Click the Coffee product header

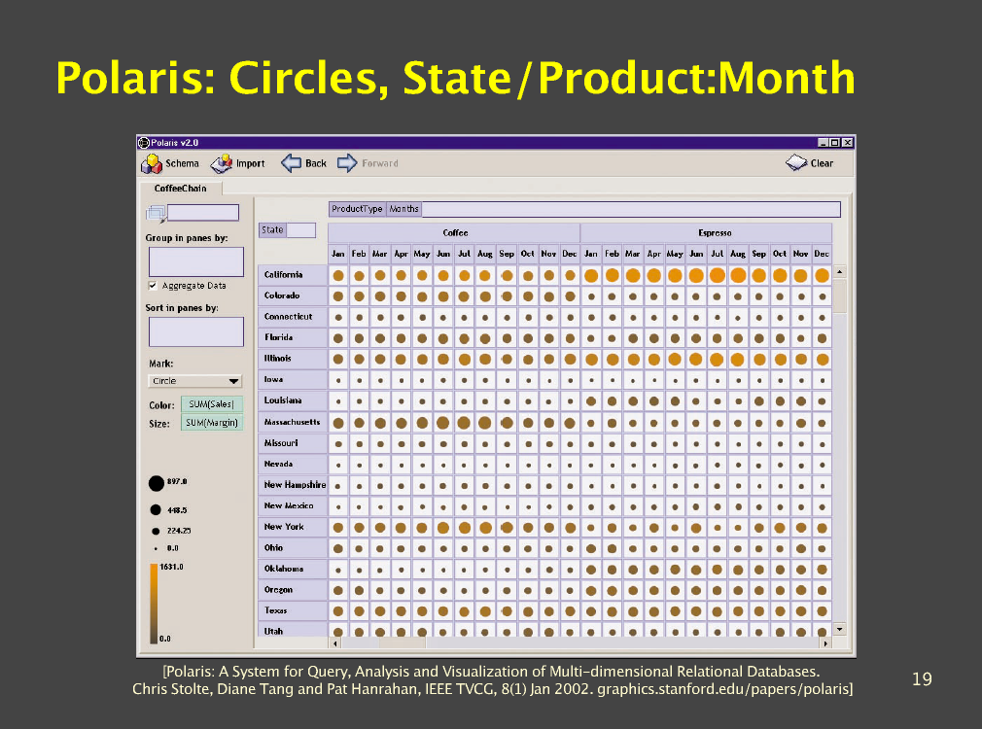point(455,233)
